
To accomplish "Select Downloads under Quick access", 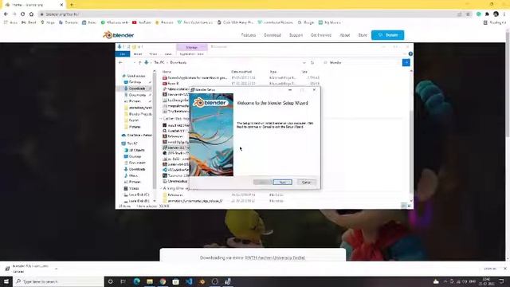I will [136, 88].
